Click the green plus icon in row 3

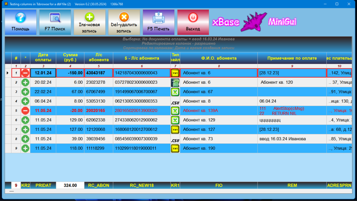(25, 92)
